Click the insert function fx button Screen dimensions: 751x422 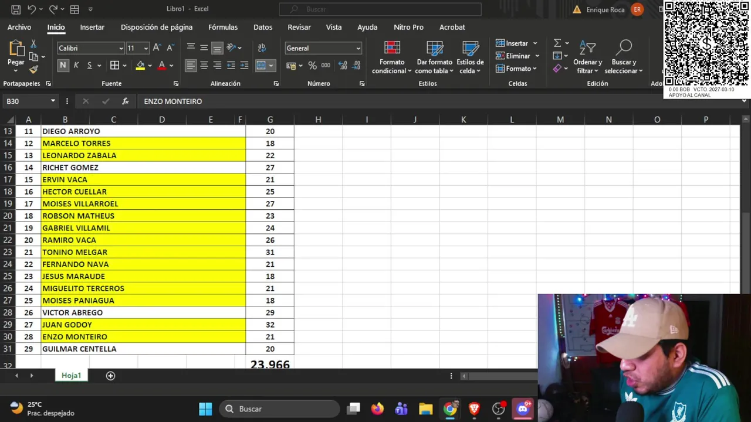click(x=125, y=101)
